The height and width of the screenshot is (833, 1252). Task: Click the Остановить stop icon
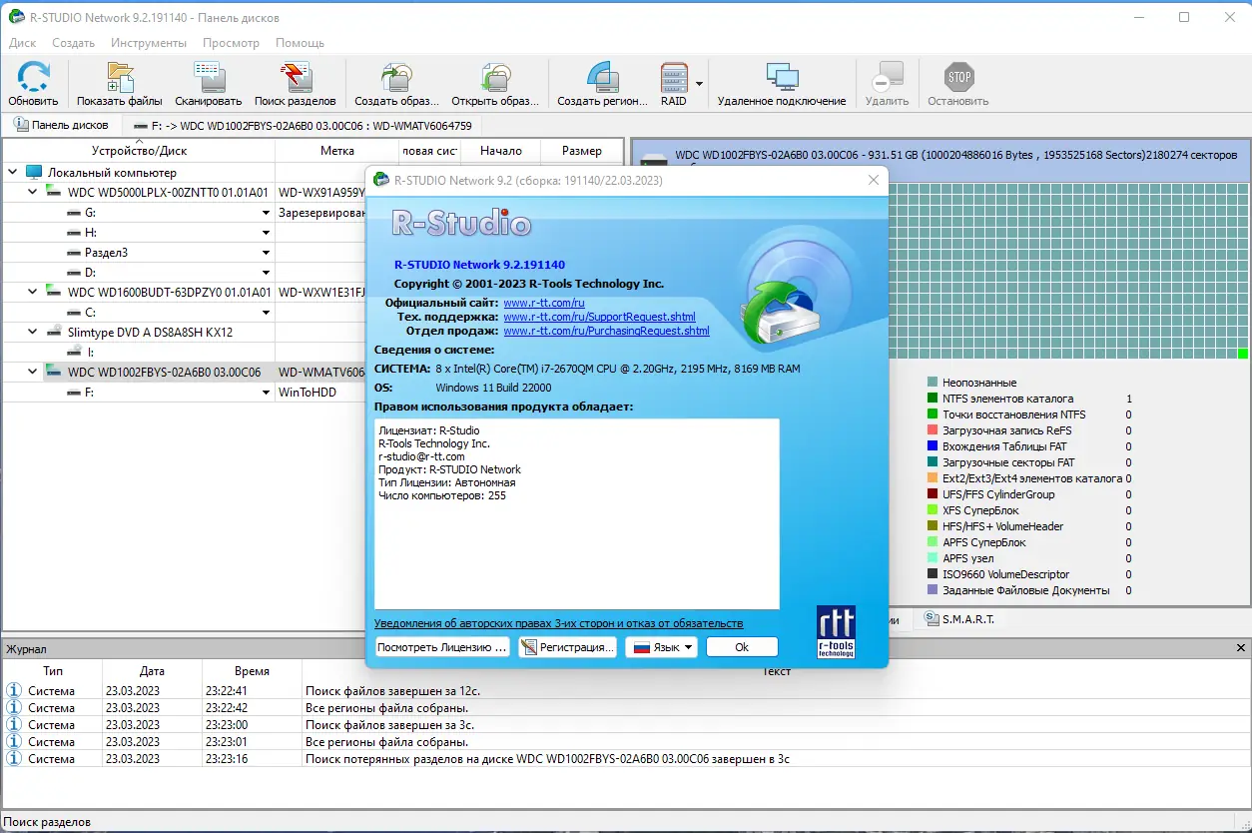(x=958, y=78)
